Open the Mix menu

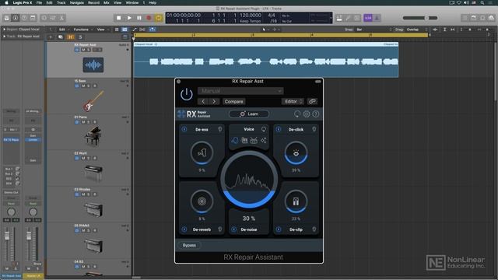pos(107,2)
